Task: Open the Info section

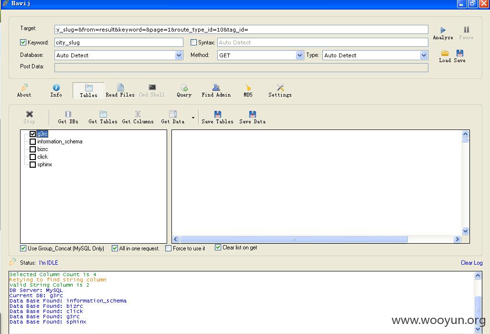Action: tap(56, 91)
